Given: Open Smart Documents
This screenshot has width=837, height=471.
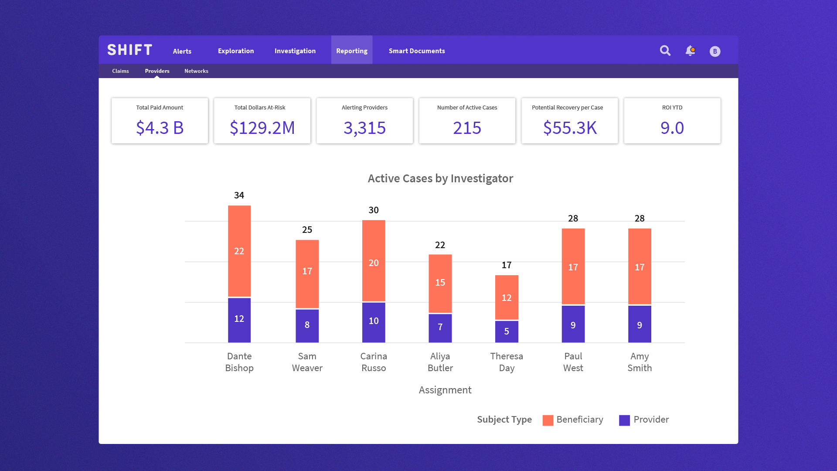Looking at the screenshot, I should 417,51.
